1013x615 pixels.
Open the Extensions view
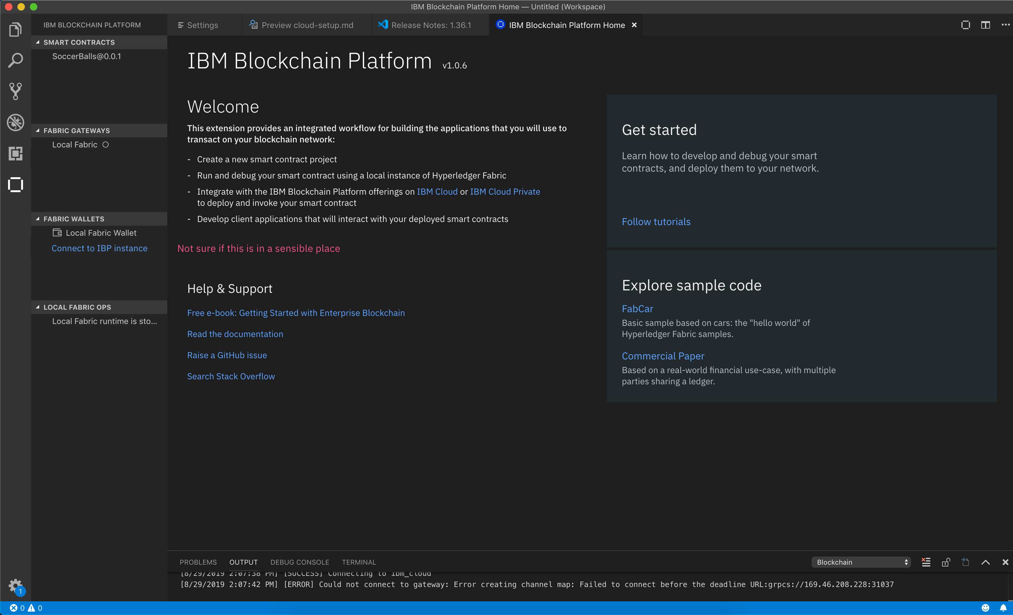16,153
